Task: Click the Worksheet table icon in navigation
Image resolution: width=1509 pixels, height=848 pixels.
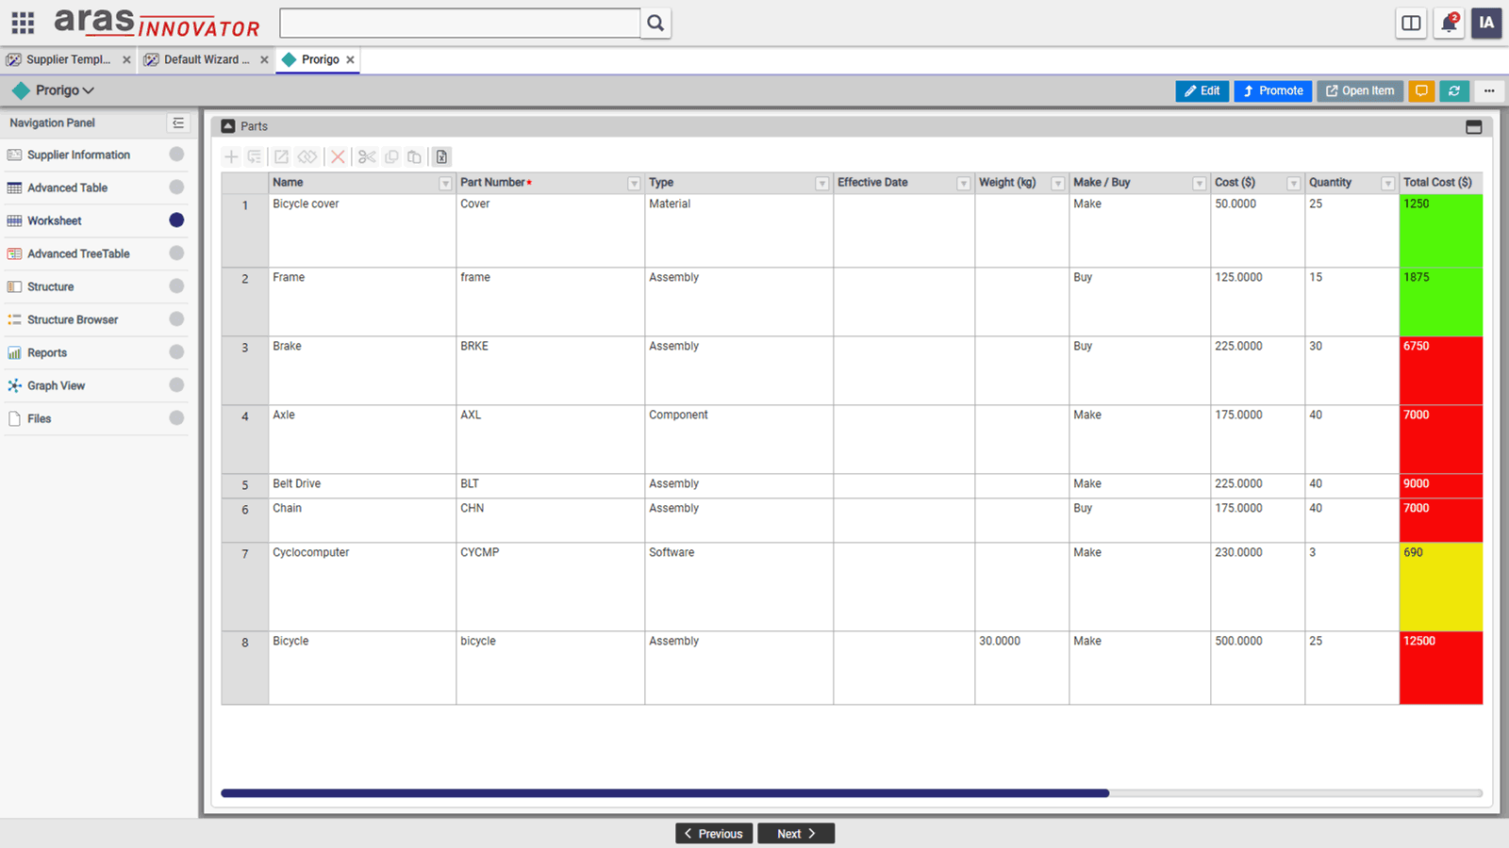Action: (x=14, y=220)
